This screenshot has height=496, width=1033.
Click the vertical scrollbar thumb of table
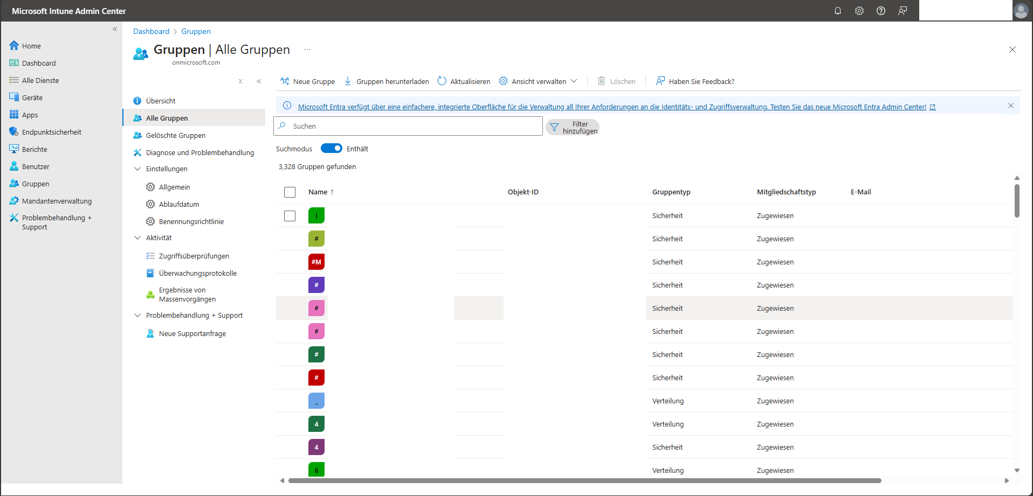tap(1017, 200)
